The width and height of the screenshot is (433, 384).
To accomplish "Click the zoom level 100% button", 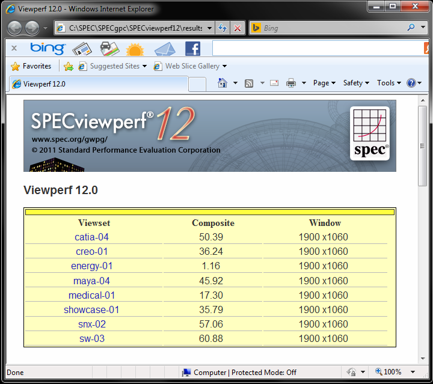I will tap(388, 372).
